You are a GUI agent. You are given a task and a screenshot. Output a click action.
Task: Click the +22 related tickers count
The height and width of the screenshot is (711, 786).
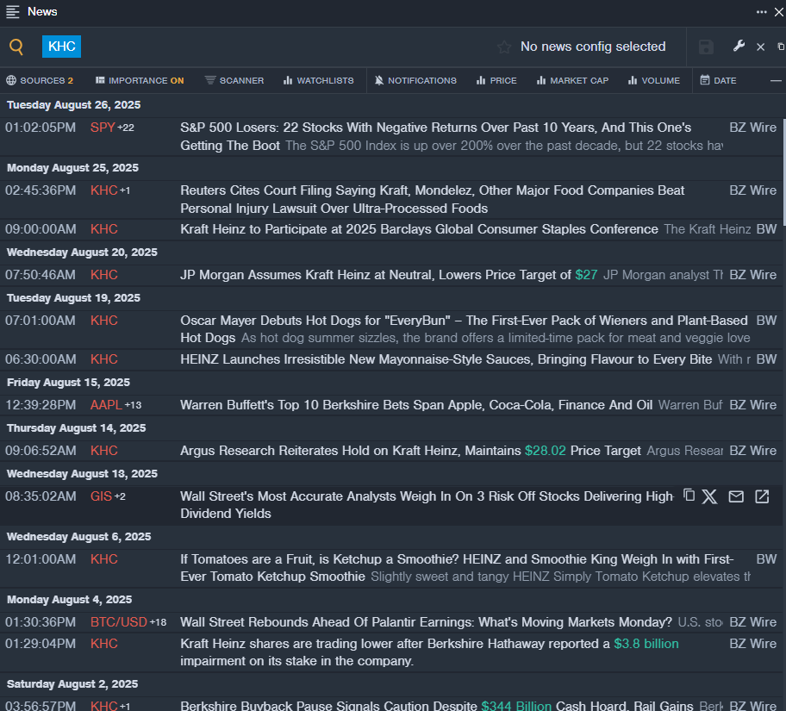(126, 128)
